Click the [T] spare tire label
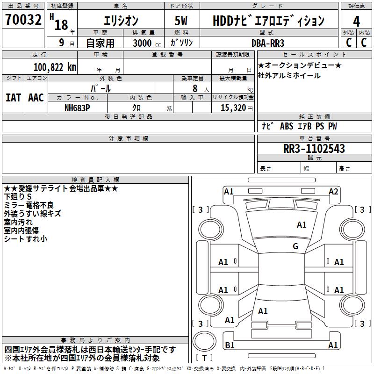 click(204, 358)
